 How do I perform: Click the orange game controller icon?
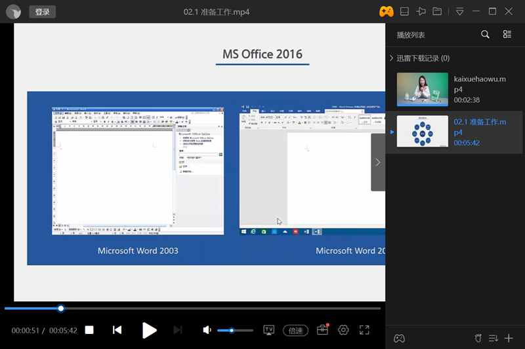tap(386, 12)
